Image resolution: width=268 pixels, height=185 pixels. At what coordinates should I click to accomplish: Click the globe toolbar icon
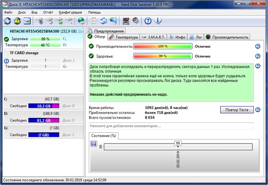tap(81, 21)
